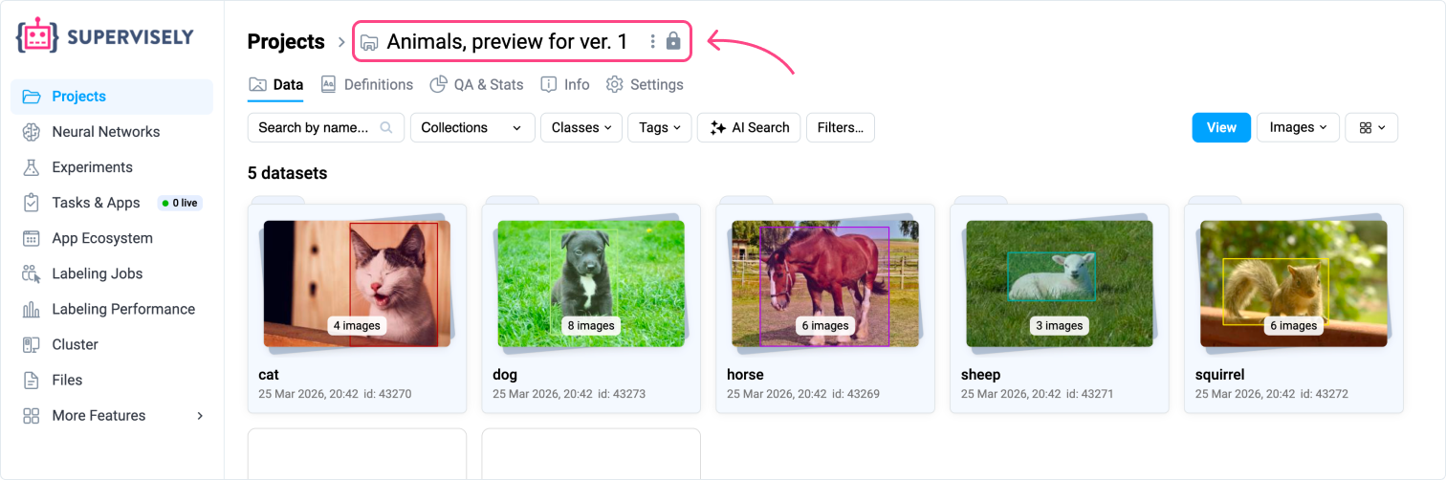1446x480 pixels.
Task: Open the Collections dropdown
Action: [471, 127]
